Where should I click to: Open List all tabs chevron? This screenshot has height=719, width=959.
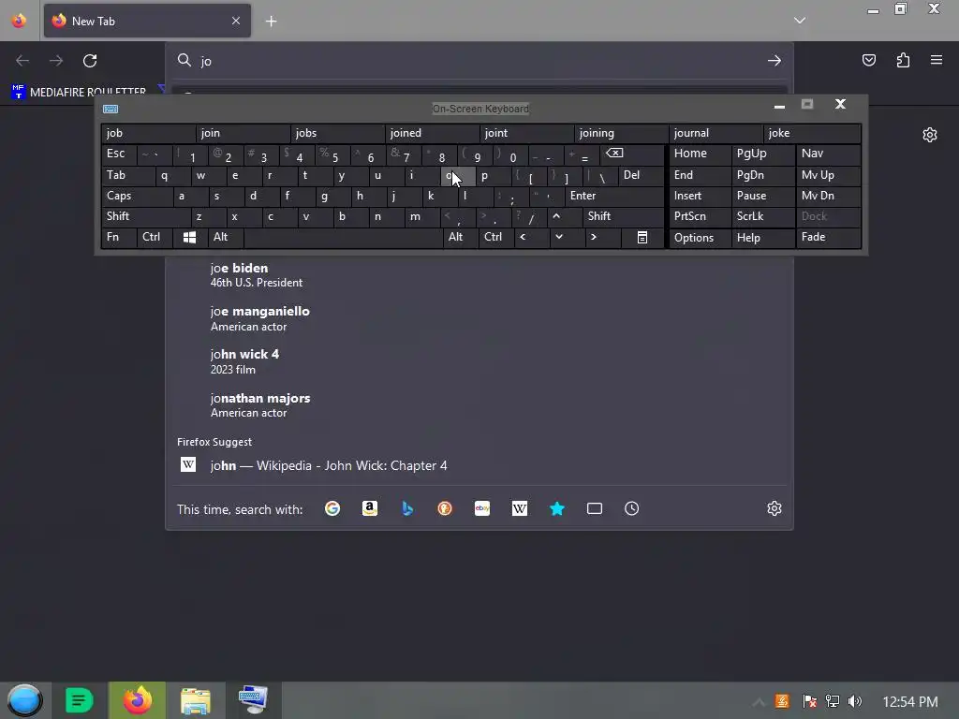click(x=800, y=21)
